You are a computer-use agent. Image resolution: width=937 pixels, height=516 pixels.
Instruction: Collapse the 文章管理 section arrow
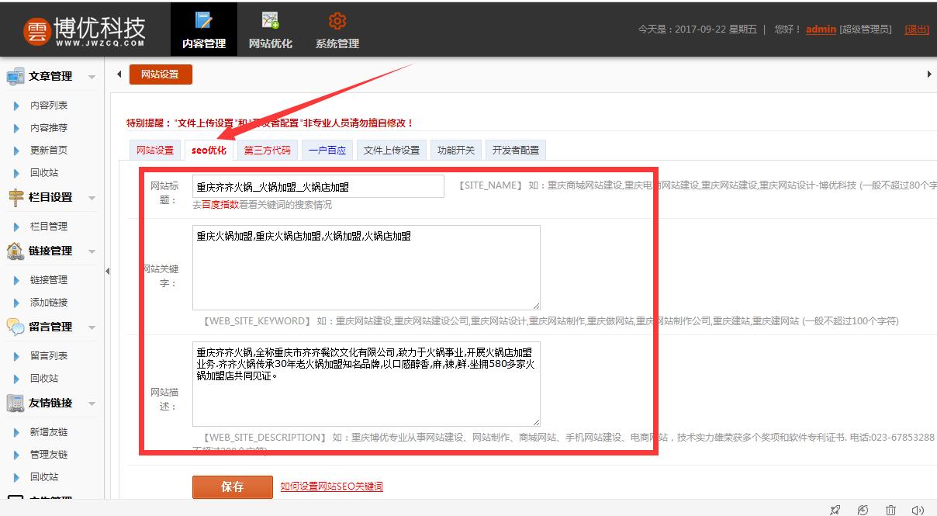coord(92,77)
